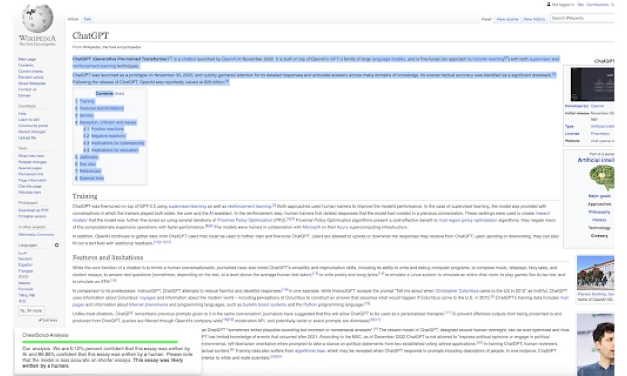
Task: Open Contributions link in user bar
Action: tap(597, 4)
